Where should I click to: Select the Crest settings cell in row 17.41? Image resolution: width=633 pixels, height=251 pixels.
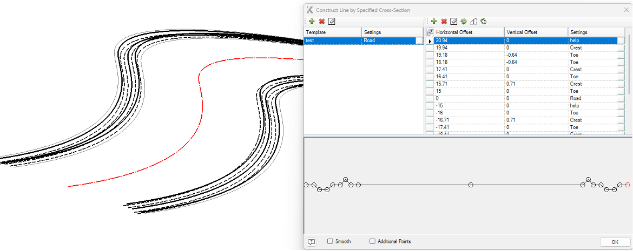(592, 70)
